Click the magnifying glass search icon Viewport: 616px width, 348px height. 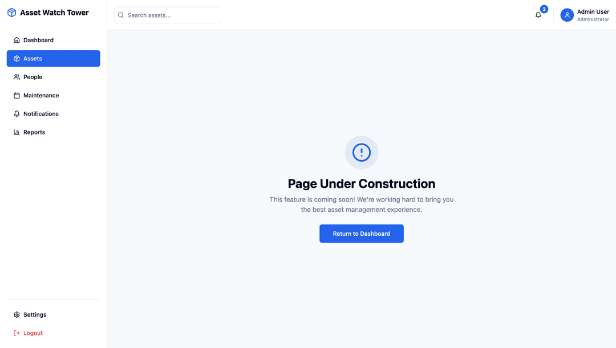pos(121,15)
